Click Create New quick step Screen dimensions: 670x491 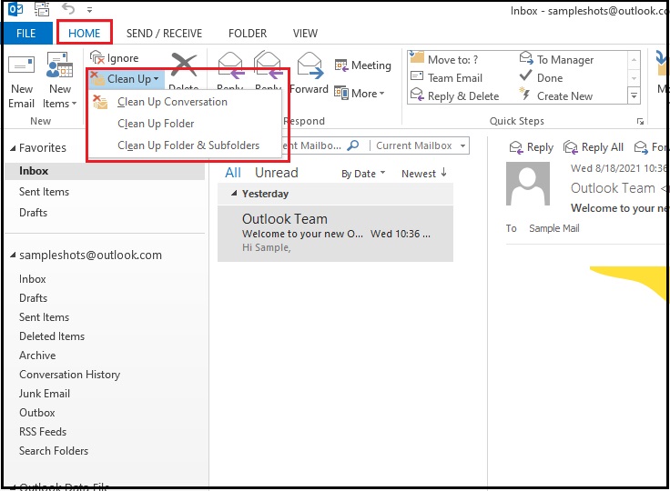coord(556,96)
